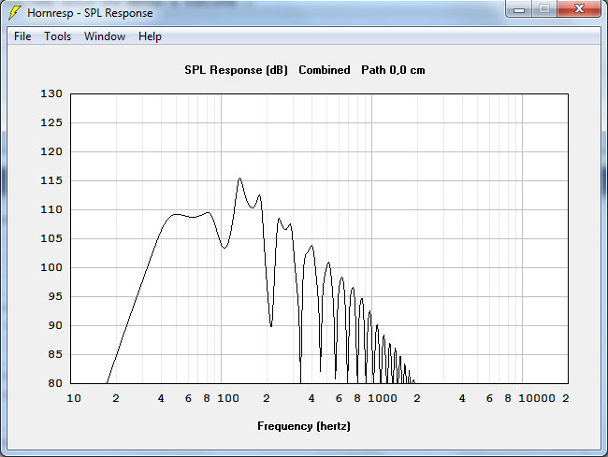Click the highest SPL peak near 115 dB
The width and height of the screenshot is (608, 457).
239,179
